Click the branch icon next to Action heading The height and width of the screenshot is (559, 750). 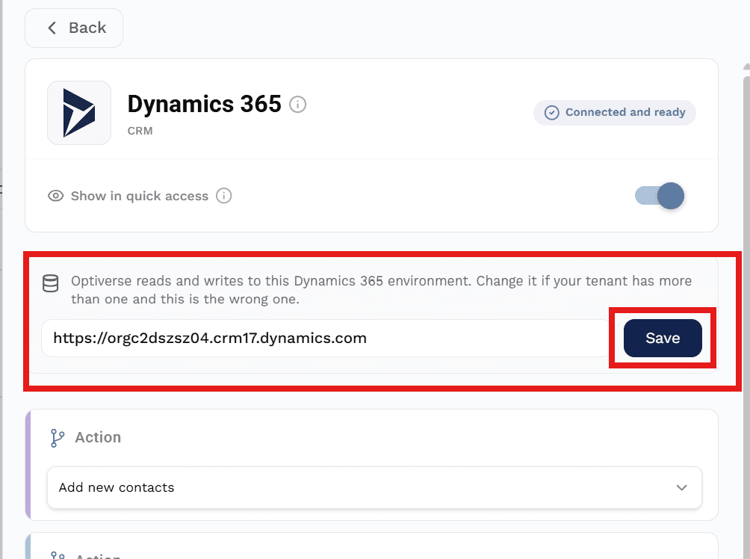click(58, 437)
